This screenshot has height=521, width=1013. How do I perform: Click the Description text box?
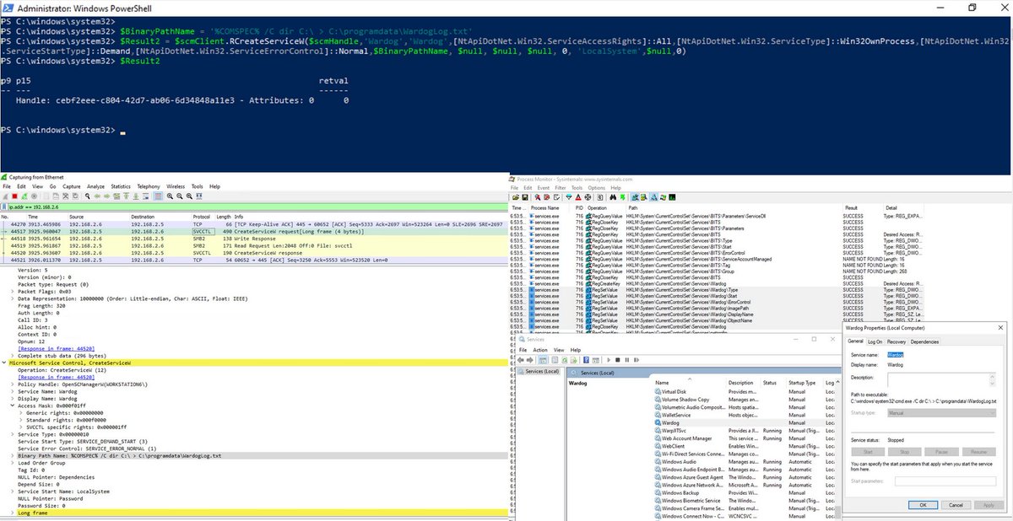pyautogui.click(x=941, y=380)
